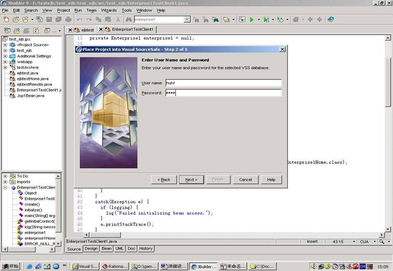Click Cancel in the SourceSafe wizard
Image resolution: width=393 pixels, height=271 pixels.
(x=245, y=180)
